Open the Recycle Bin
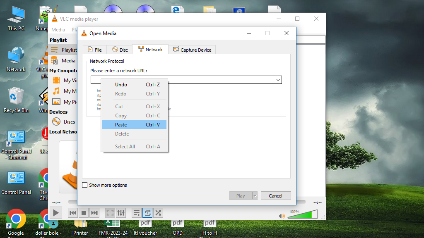Screen dimensions: 424x238 (x=16, y=100)
